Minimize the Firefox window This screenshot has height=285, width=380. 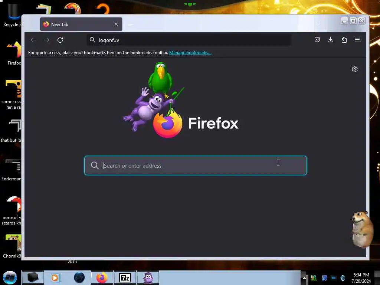344,21
